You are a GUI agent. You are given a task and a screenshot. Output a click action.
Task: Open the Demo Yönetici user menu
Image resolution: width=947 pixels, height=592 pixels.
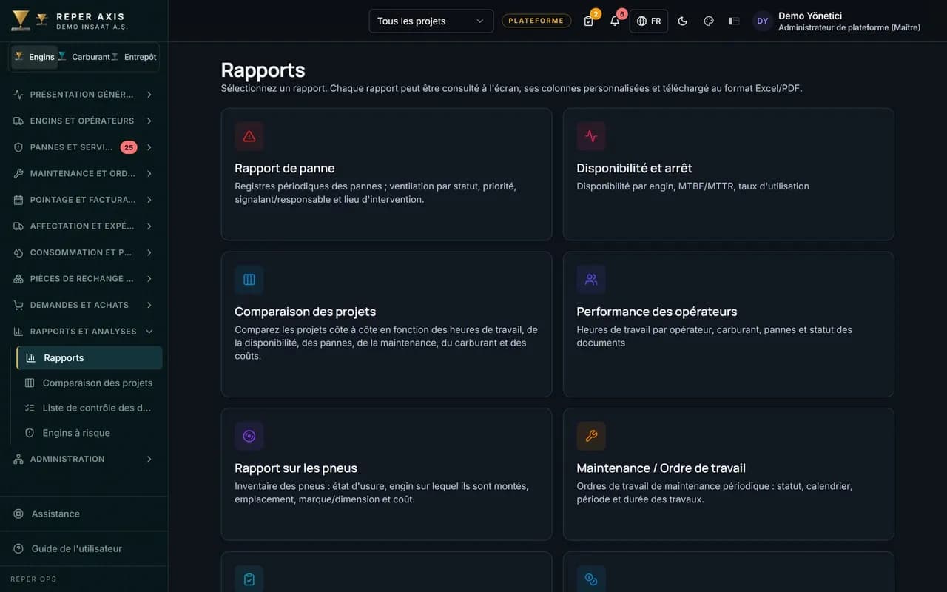pos(837,21)
